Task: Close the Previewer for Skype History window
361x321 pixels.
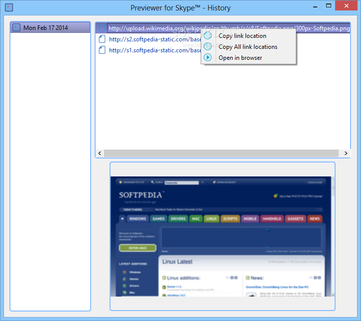Action: pos(346,6)
